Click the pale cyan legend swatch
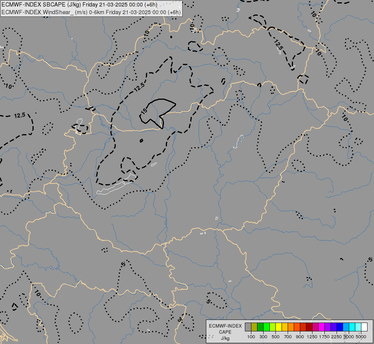This screenshot has height=344, width=374. [358, 327]
